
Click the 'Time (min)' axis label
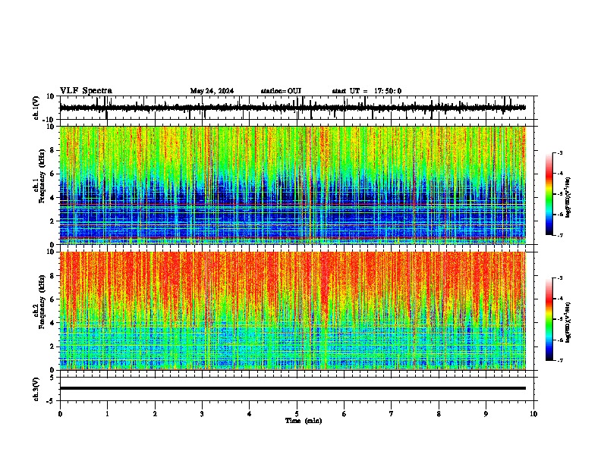304,421
